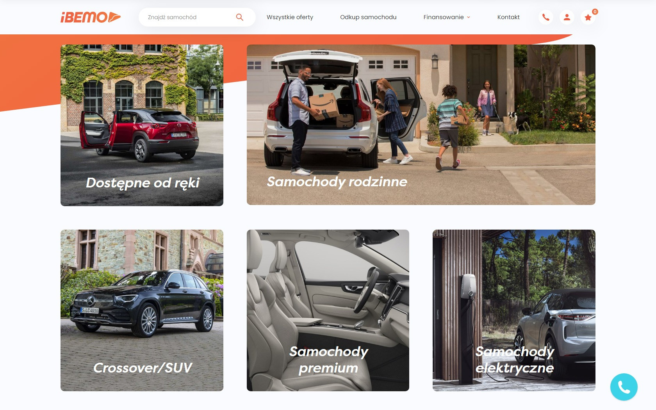Open Odkup samochodu page

pos(368,17)
